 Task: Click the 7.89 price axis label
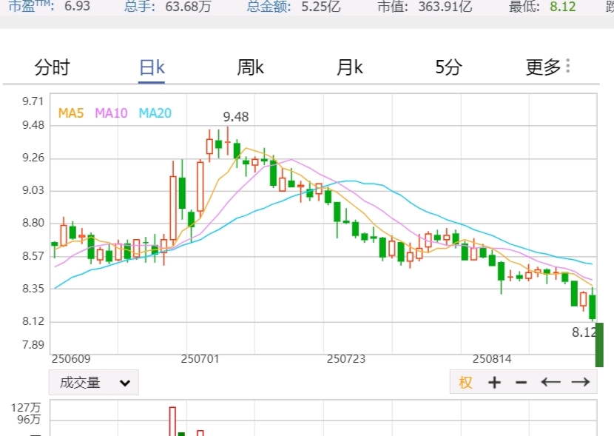pyautogui.click(x=33, y=345)
